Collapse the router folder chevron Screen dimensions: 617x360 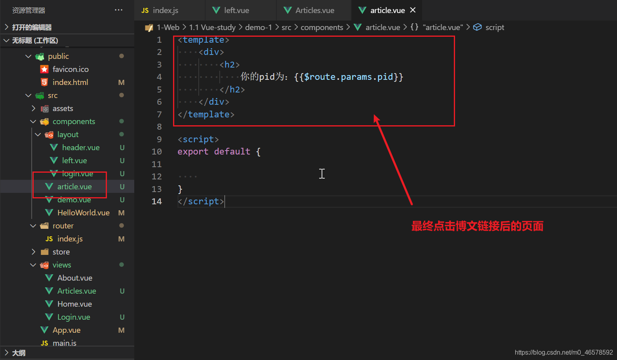(x=33, y=226)
